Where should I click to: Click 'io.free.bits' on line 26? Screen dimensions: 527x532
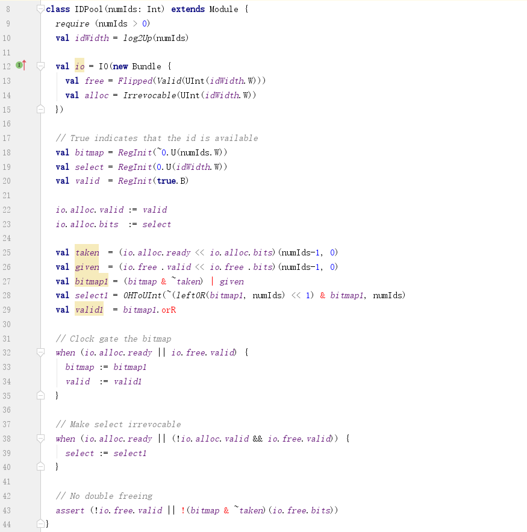(x=241, y=268)
